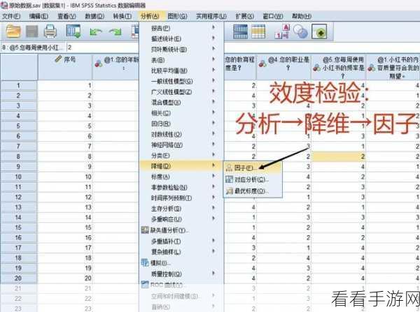The width and height of the screenshot is (420, 312).
Task: Expand the 比较平均值(M) submenu
Action: 181,70
